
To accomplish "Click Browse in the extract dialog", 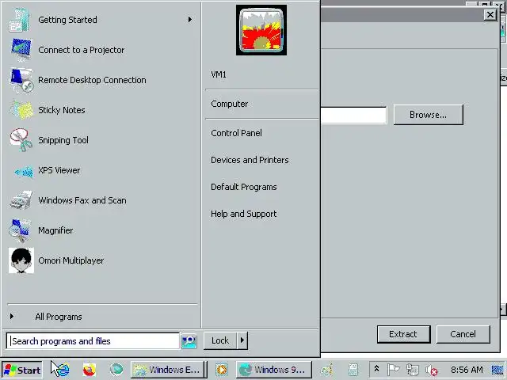I will [x=429, y=115].
